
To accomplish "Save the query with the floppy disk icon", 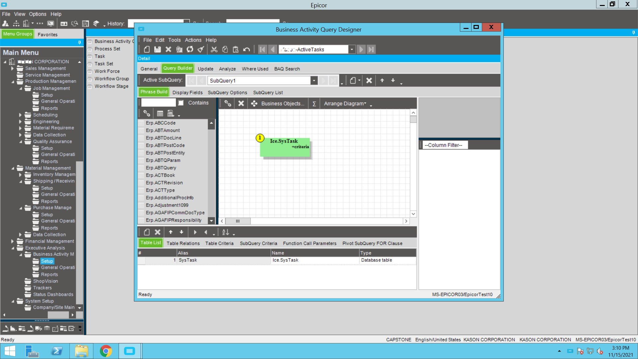I will (x=158, y=49).
